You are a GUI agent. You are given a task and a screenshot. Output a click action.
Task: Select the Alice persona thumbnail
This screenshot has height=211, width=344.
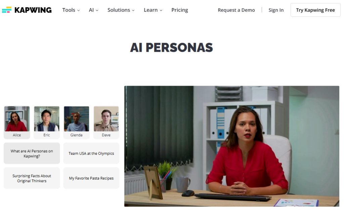pos(17,122)
